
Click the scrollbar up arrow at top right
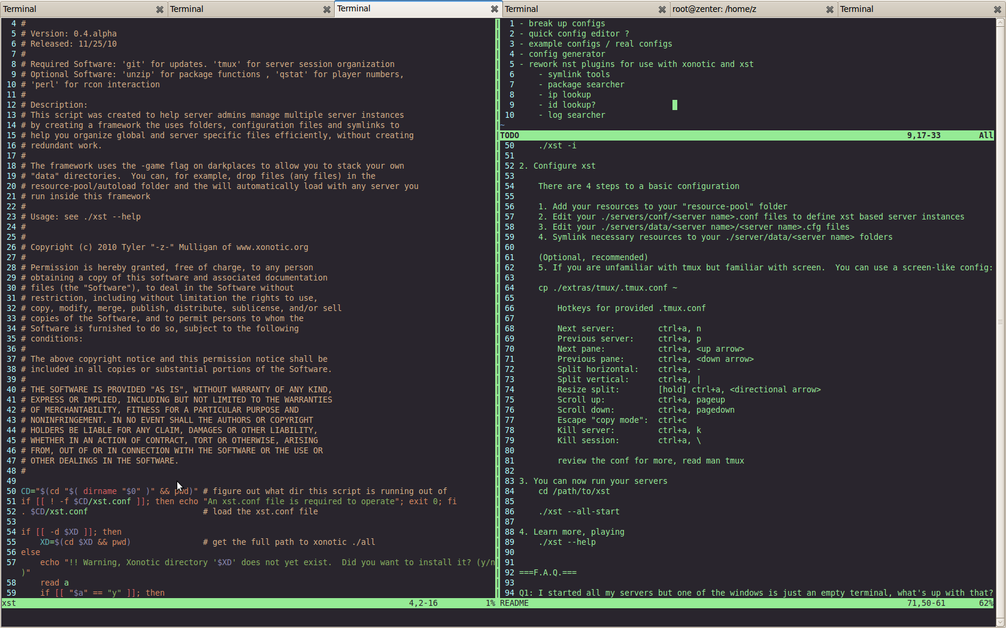click(x=1000, y=23)
